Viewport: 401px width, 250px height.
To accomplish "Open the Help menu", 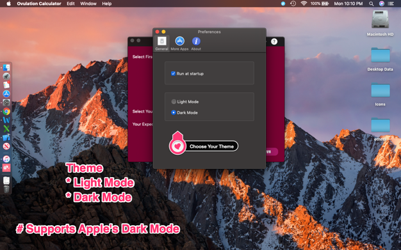I will point(106,4).
